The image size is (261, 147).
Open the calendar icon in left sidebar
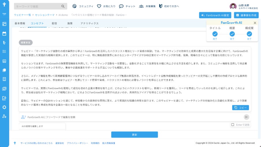(x=4, y=33)
